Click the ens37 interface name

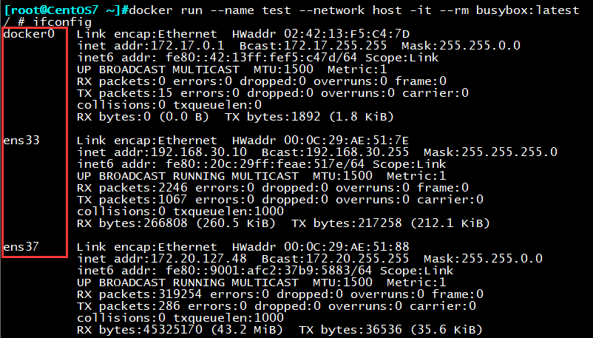click(21, 247)
